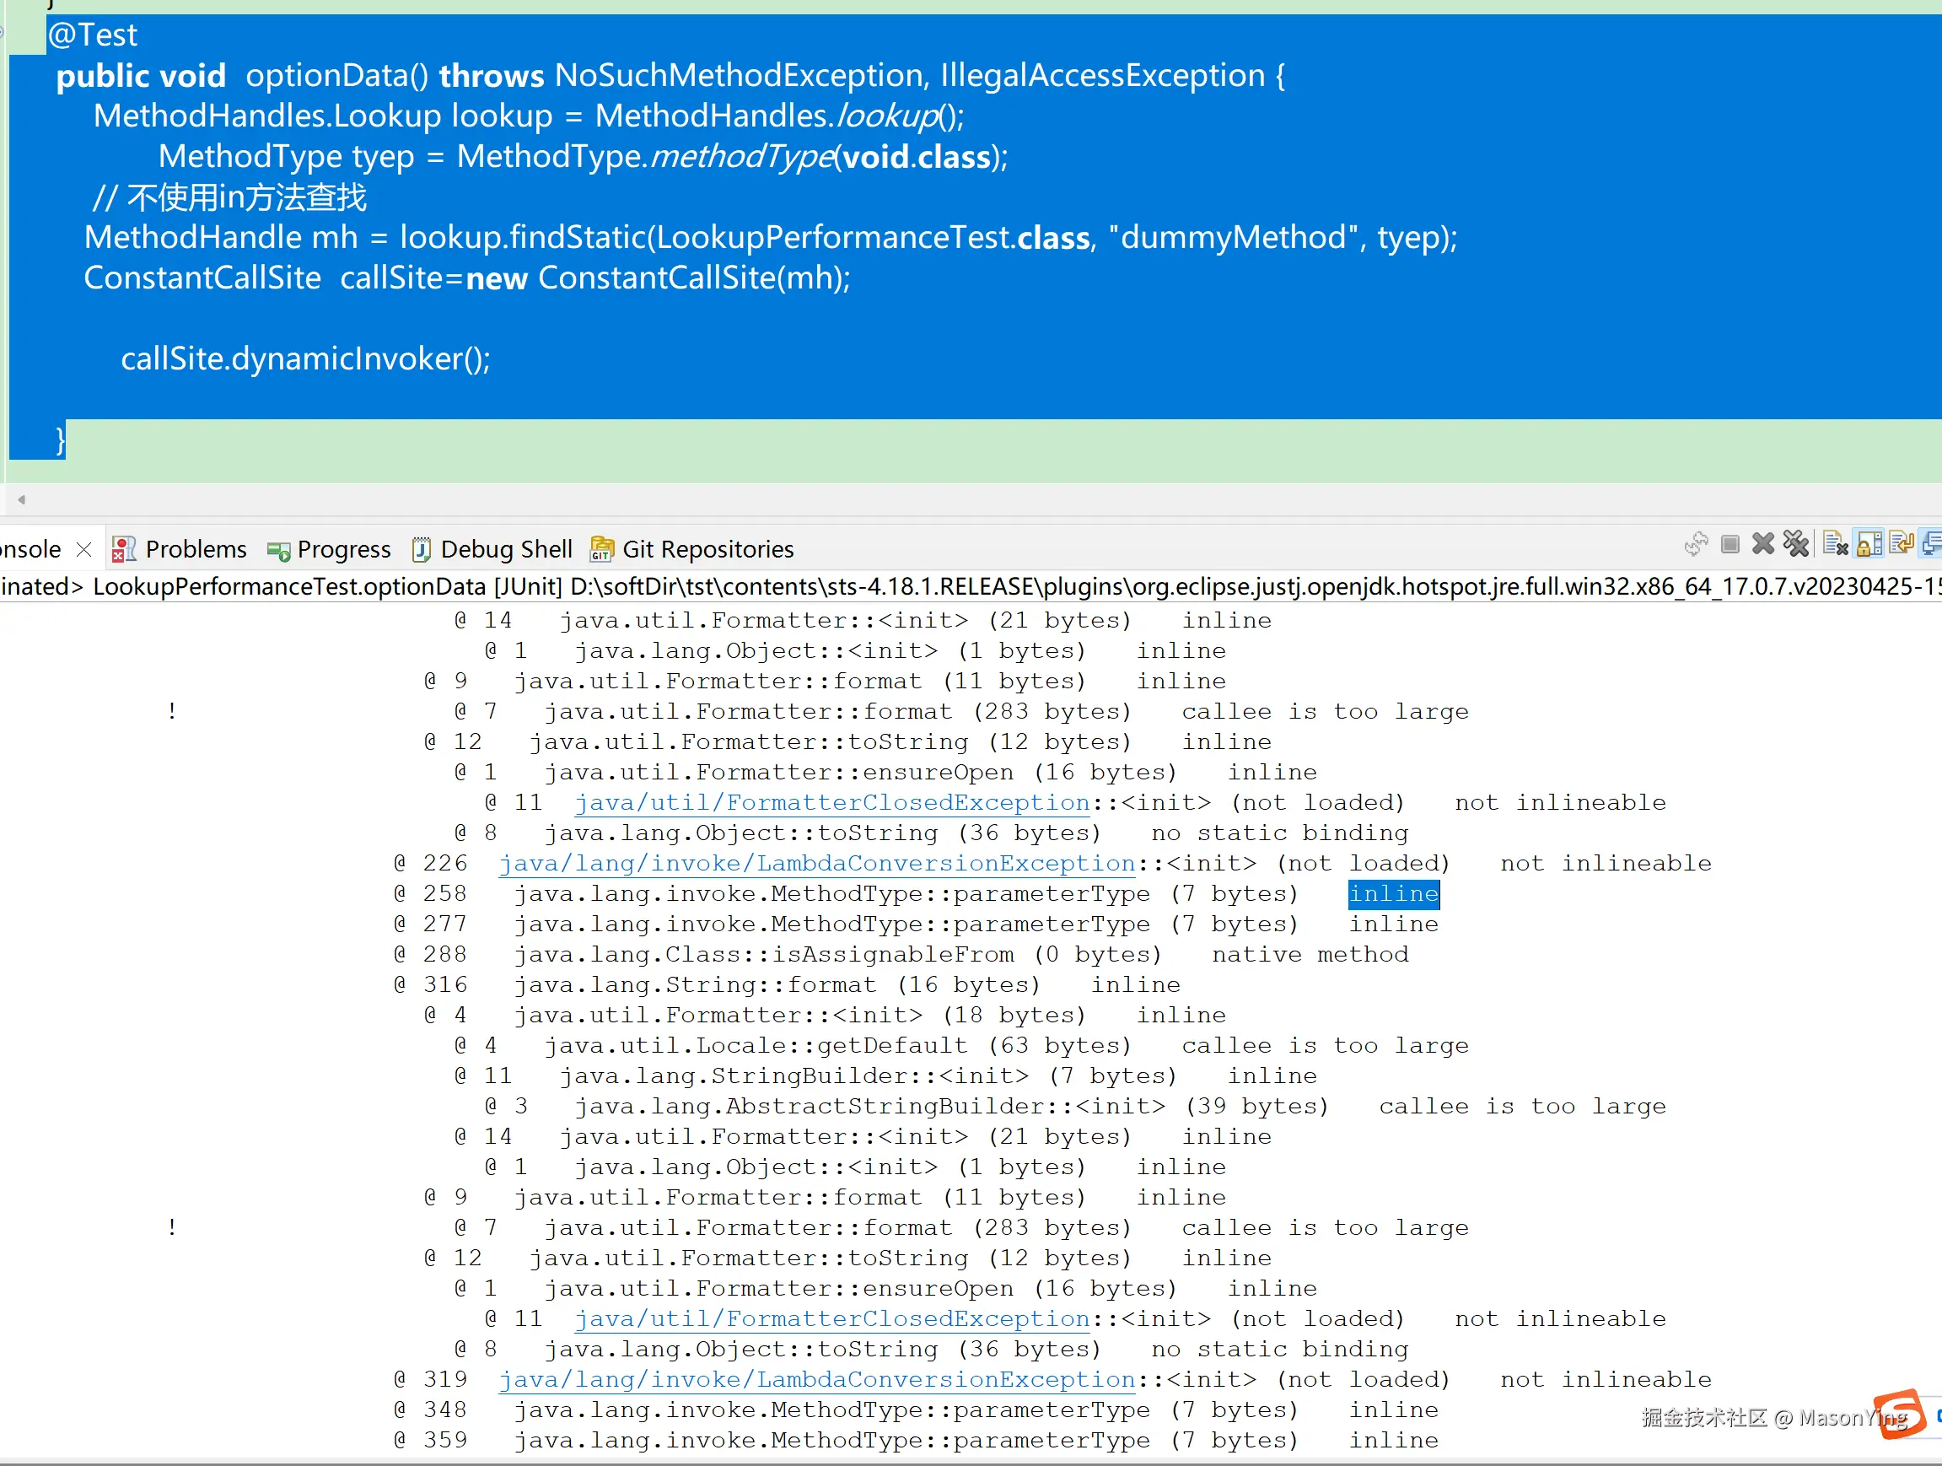1942x1466 pixels.
Task: Click the Debug Shell tab icon
Action: (422, 550)
